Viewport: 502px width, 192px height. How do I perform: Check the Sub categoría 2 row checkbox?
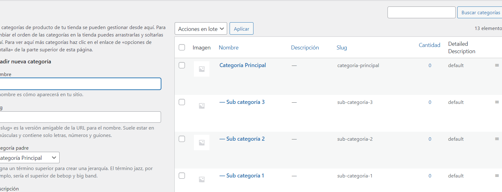(182, 139)
